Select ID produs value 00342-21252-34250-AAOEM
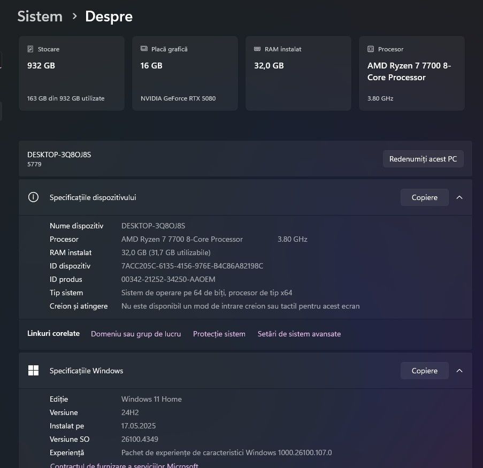483x468 pixels. (x=168, y=279)
